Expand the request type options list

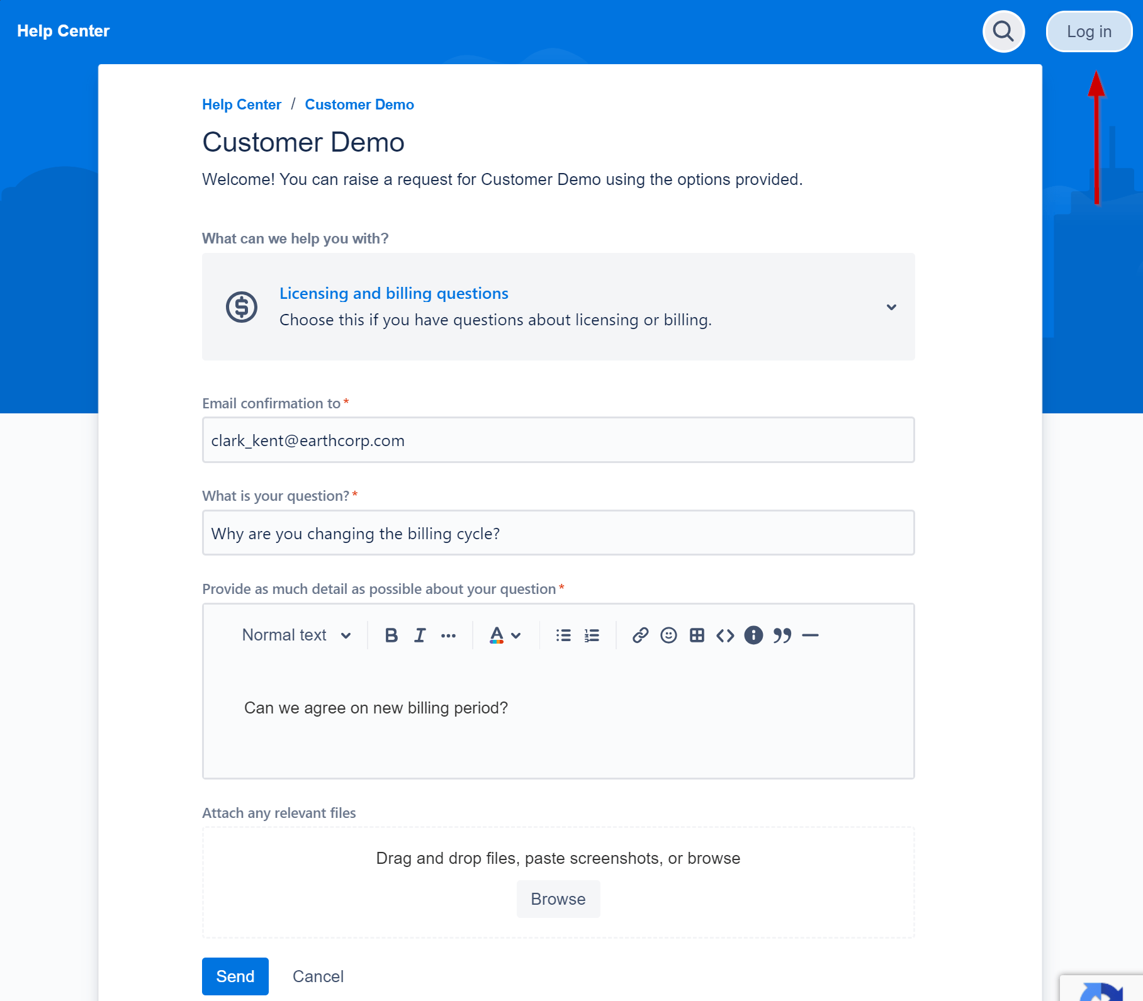[x=891, y=307]
